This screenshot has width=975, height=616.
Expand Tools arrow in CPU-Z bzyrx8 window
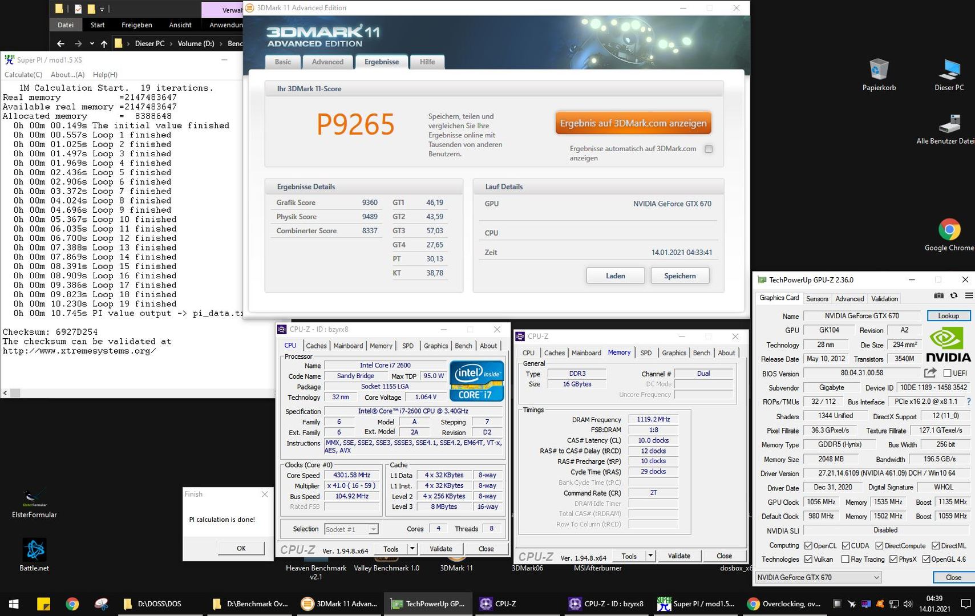[412, 549]
